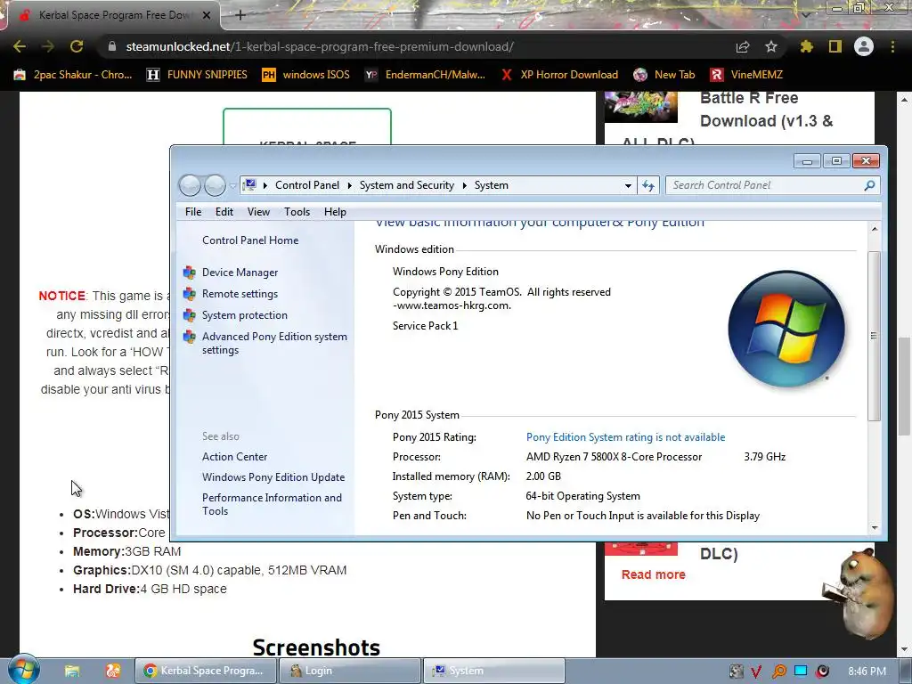
Task: Go to Control Panel Home
Action: click(250, 240)
